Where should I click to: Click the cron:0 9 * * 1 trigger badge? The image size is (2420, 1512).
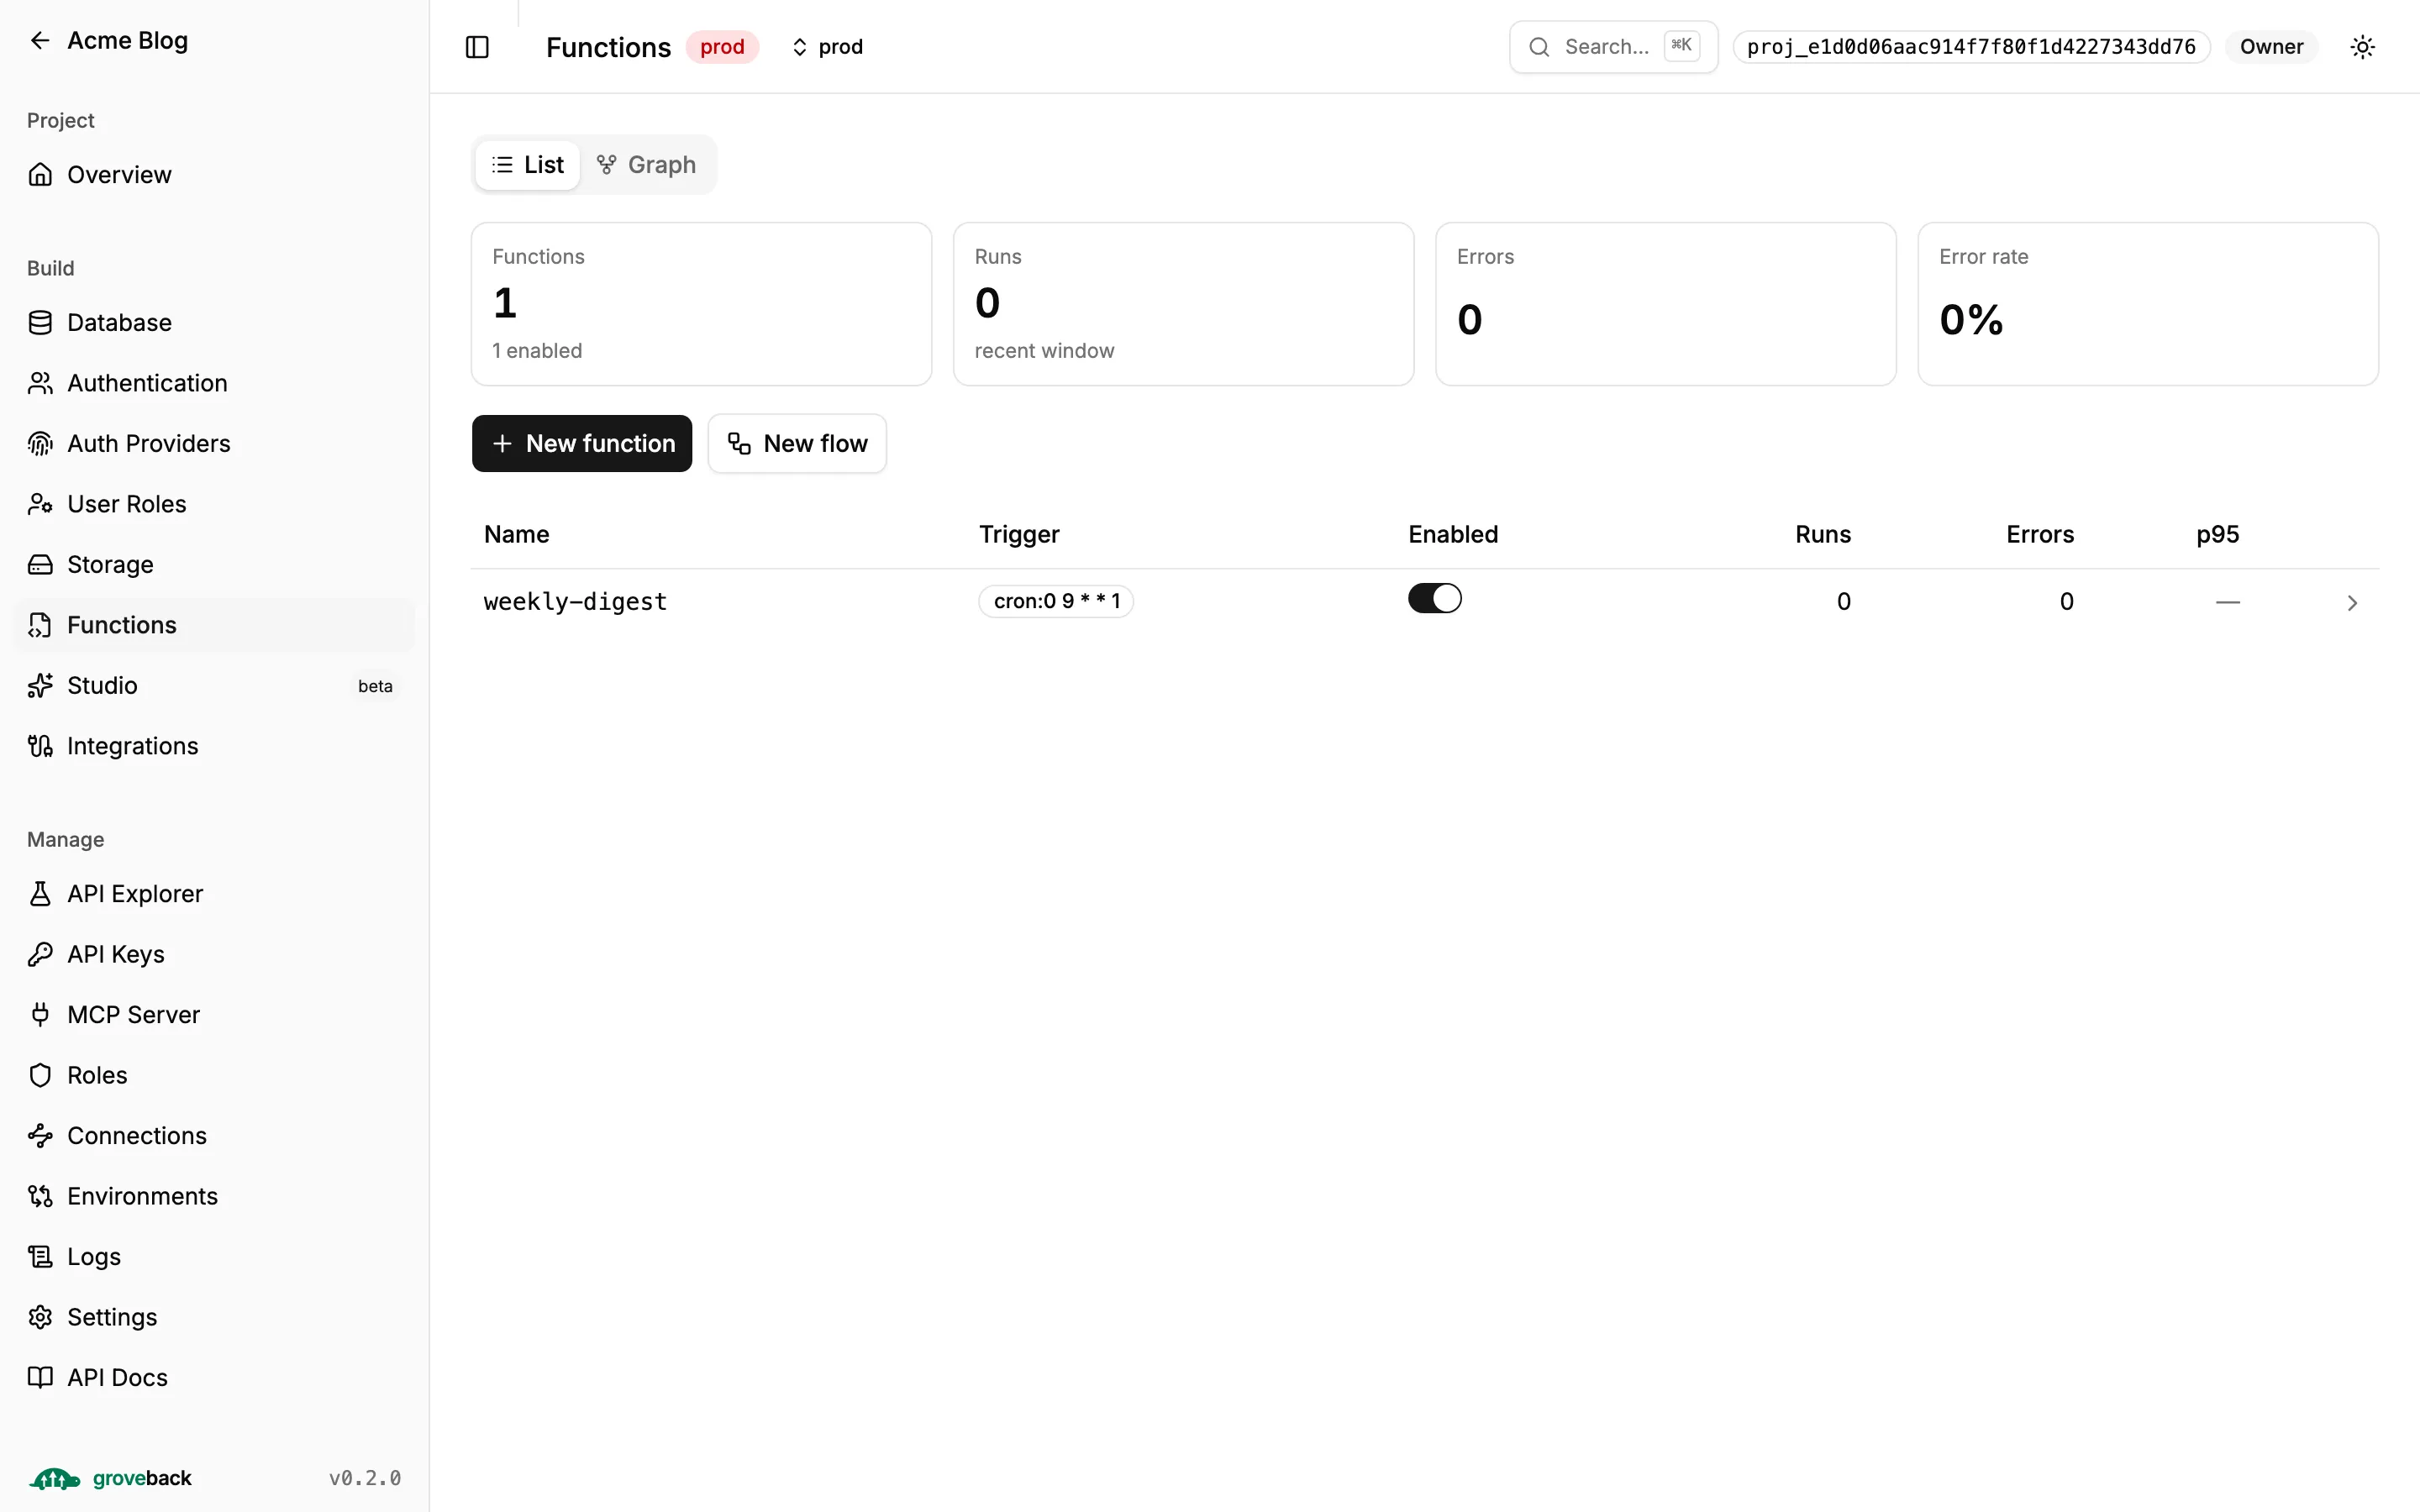1056,601
